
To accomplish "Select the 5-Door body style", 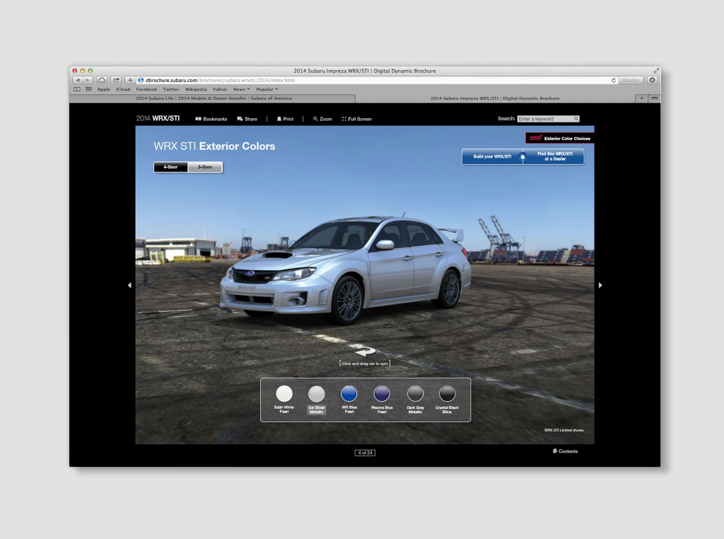I will pyautogui.click(x=205, y=167).
